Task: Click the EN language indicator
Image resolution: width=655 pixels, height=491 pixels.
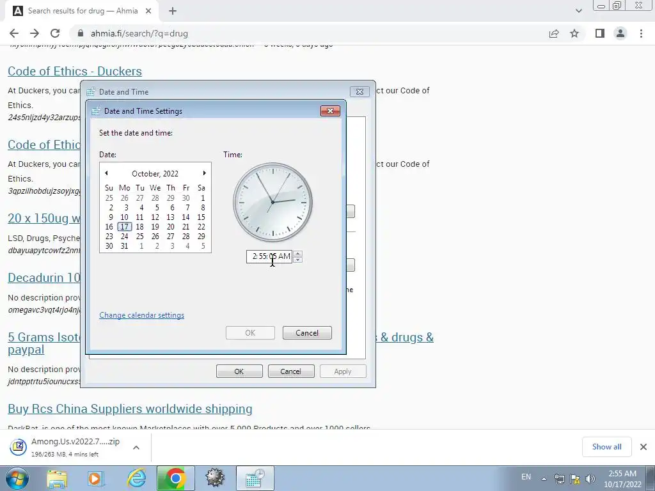Action: click(x=526, y=476)
